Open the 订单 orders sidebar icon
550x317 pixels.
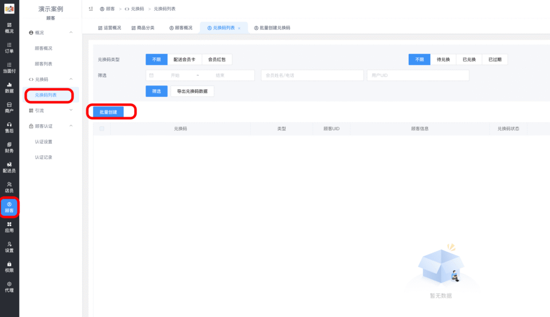9,48
